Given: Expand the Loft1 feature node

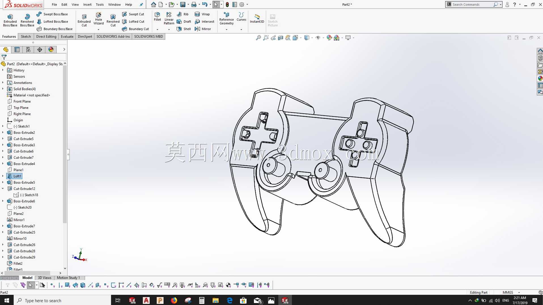Looking at the screenshot, I should point(3,176).
